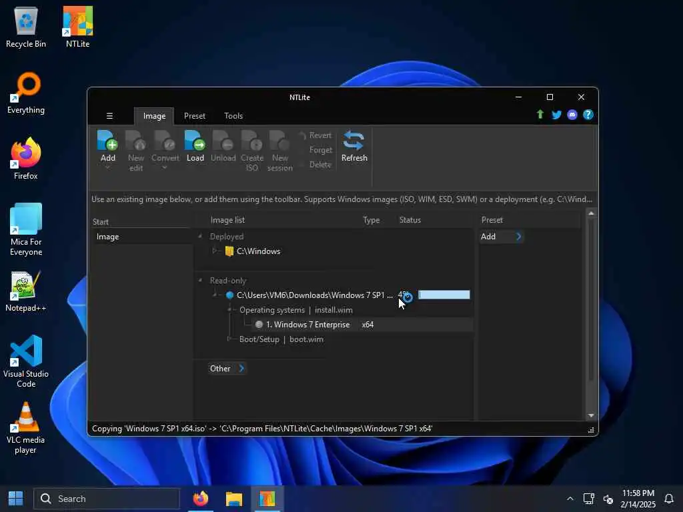683x512 pixels.
Task: Collapse the Windows 7 SP1 ISO node
Action: [215, 295]
